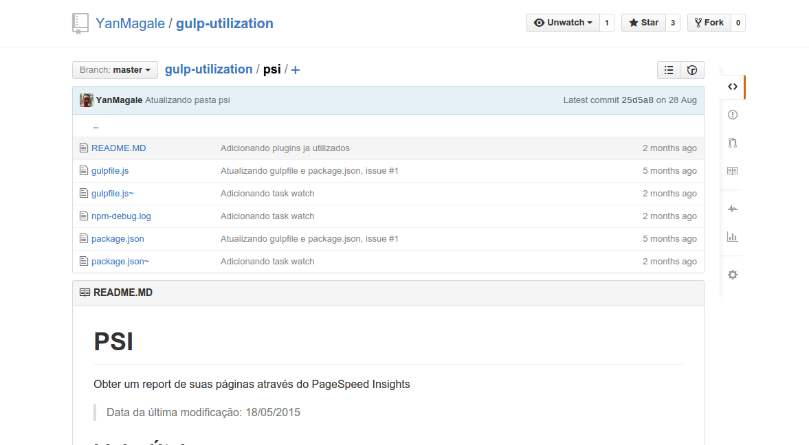Click YanMagale author name in commit bar

pos(119,100)
